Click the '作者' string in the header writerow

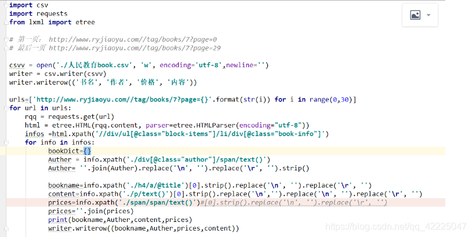(x=118, y=82)
